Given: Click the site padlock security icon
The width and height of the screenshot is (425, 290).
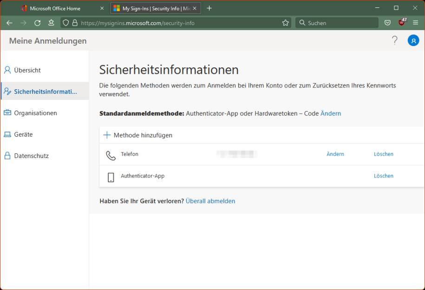Looking at the screenshot, I should tap(74, 23).
